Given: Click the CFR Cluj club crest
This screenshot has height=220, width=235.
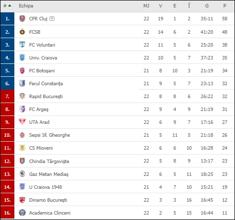Looking at the screenshot, I should (22, 18).
